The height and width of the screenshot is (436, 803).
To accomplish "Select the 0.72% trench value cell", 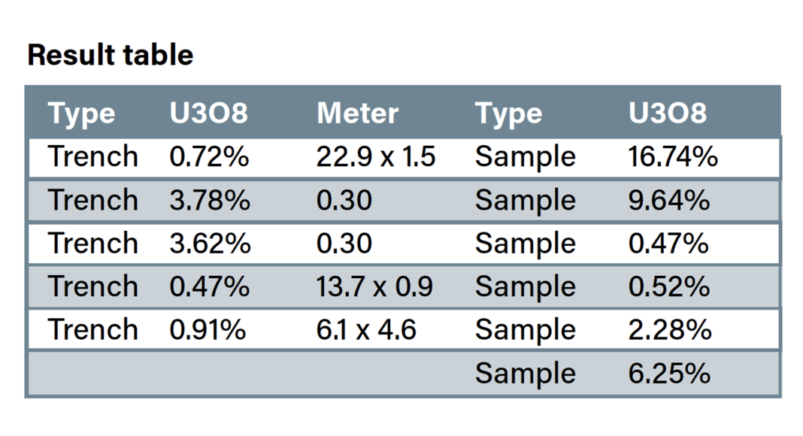I will [208, 156].
